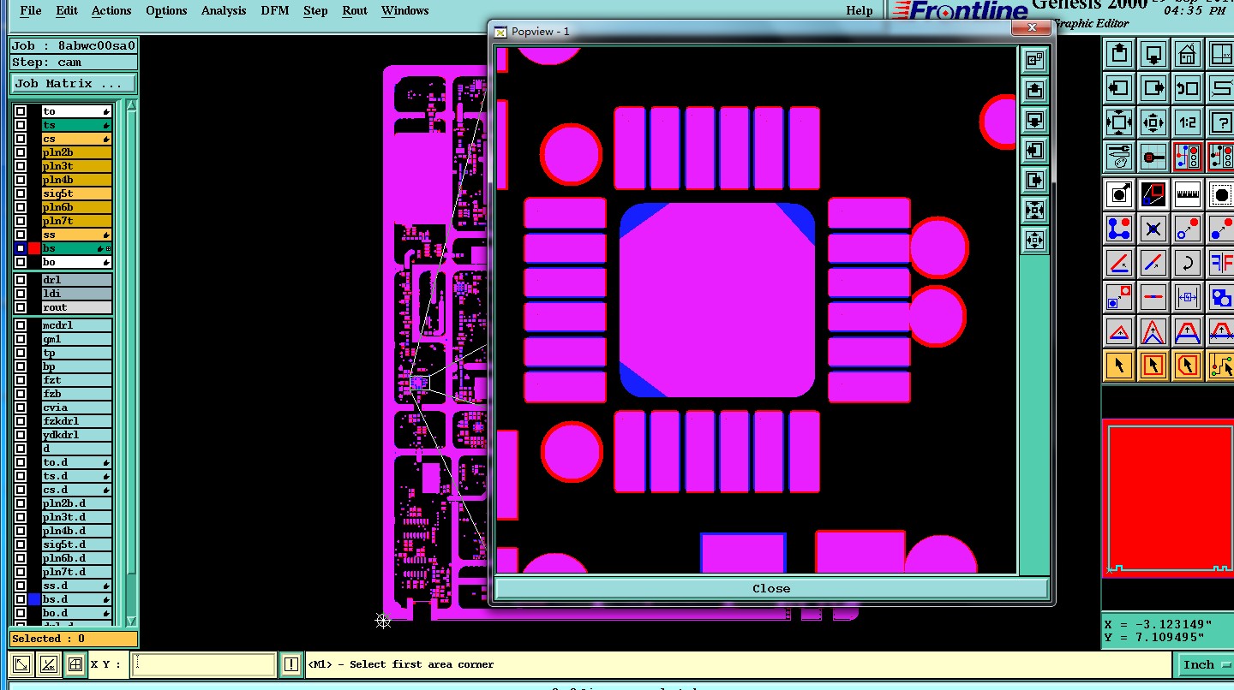Click the red overview thumbnail panel
This screenshot has height=690, width=1234.
1167,498
